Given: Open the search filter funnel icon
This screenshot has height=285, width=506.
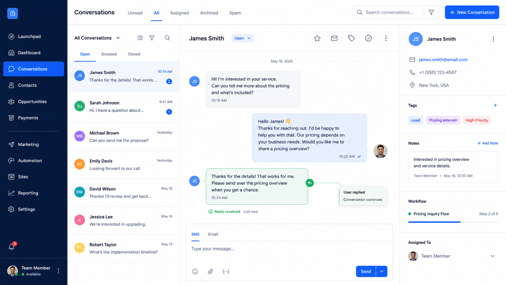Looking at the screenshot, I should 431,12.
